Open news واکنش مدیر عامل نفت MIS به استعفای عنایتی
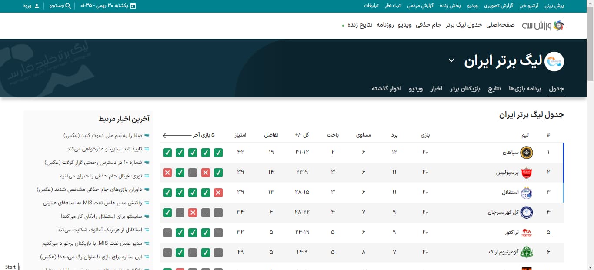 (93, 203)
